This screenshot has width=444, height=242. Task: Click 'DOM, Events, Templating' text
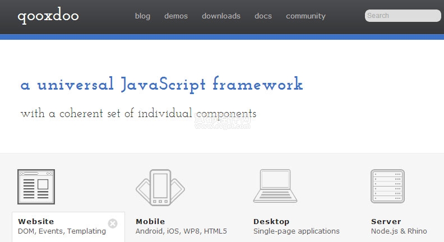point(62,231)
